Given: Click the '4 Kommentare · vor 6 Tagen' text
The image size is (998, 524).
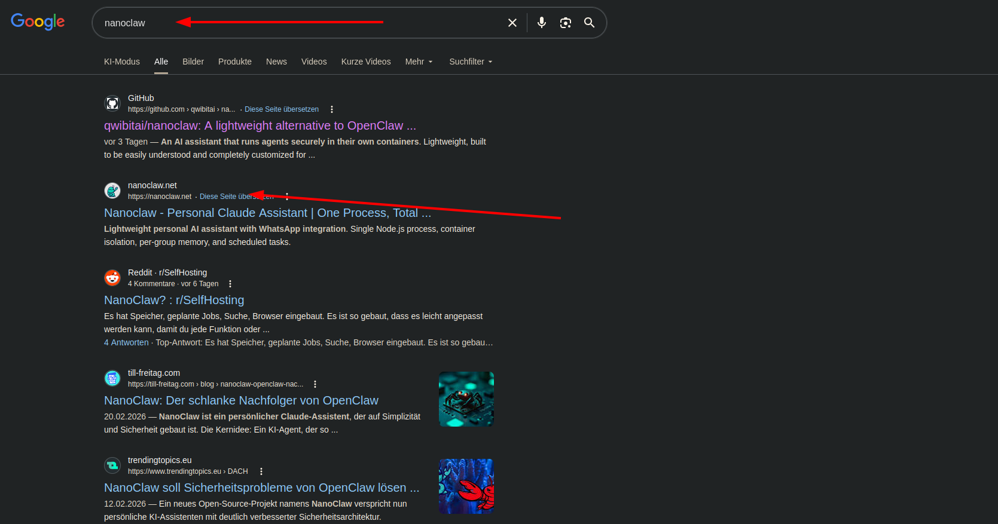Looking at the screenshot, I should coord(173,284).
